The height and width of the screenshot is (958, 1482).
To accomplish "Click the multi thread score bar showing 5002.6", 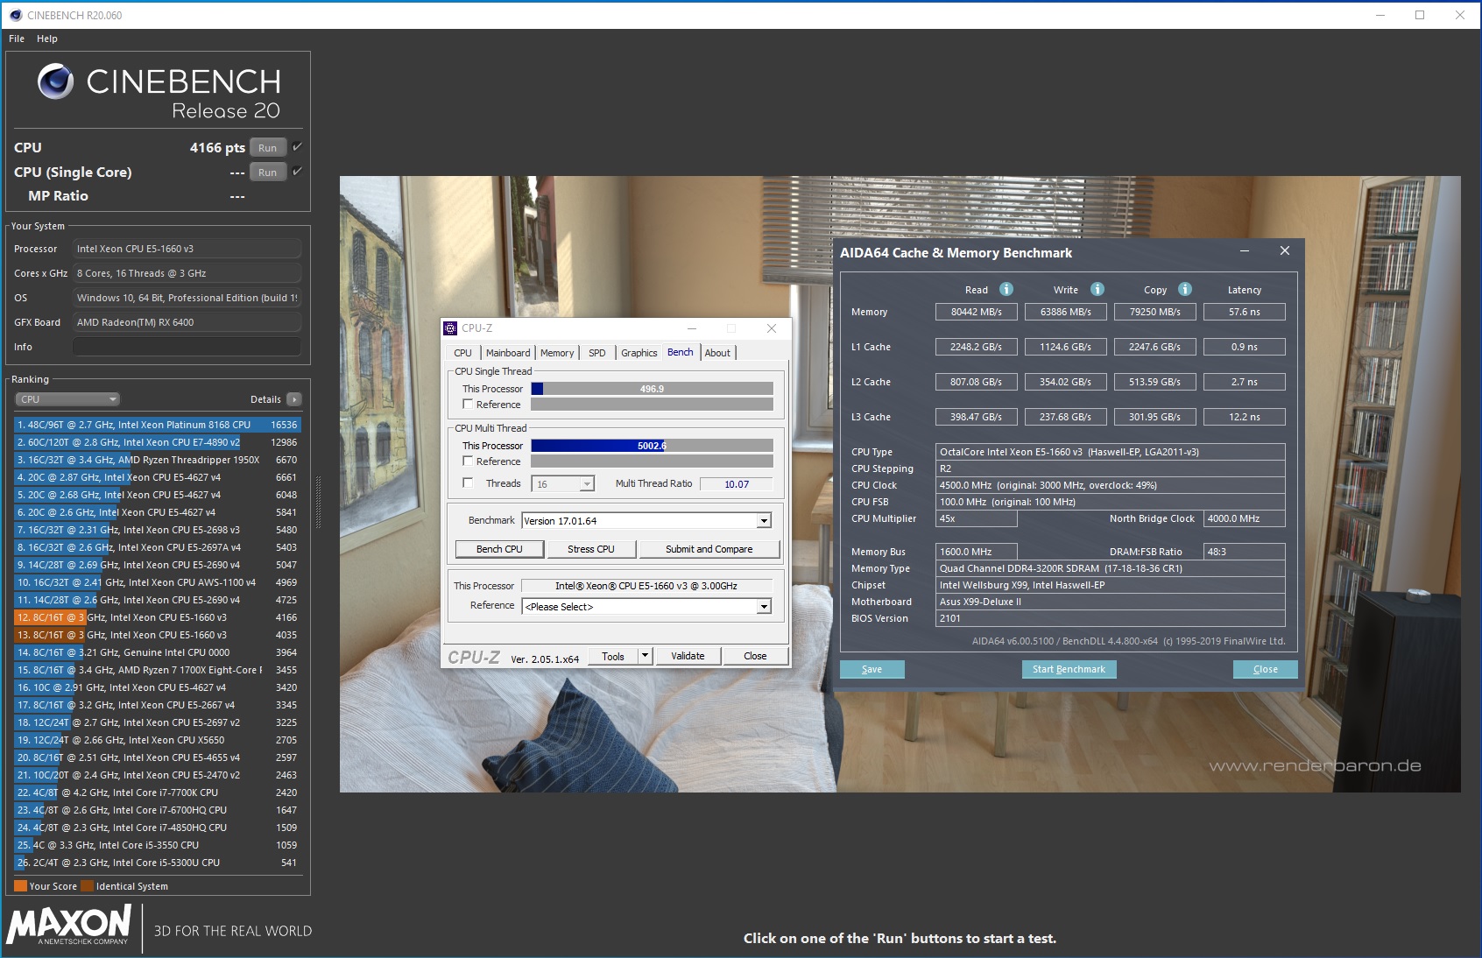I will point(652,446).
